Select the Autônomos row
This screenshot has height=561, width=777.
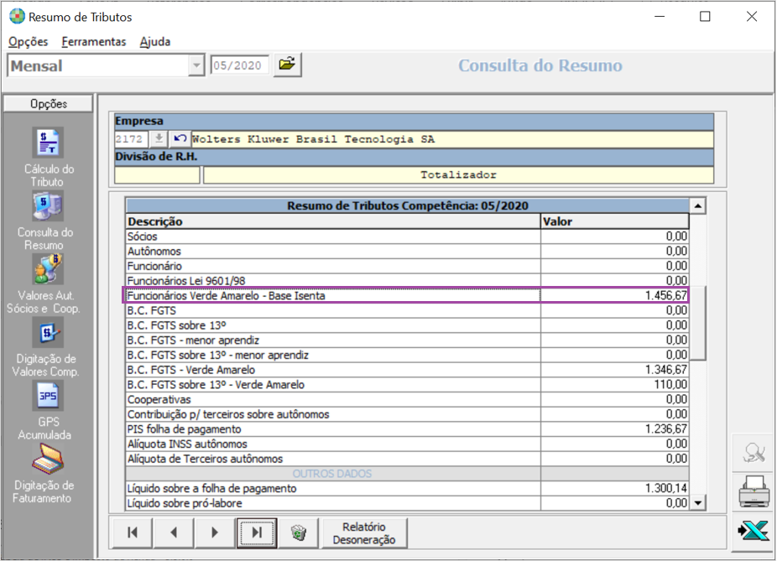tap(407, 251)
